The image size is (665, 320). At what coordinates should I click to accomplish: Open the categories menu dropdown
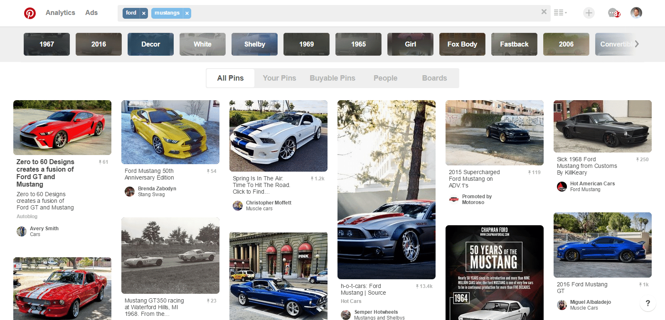click(x=560, y=13)
